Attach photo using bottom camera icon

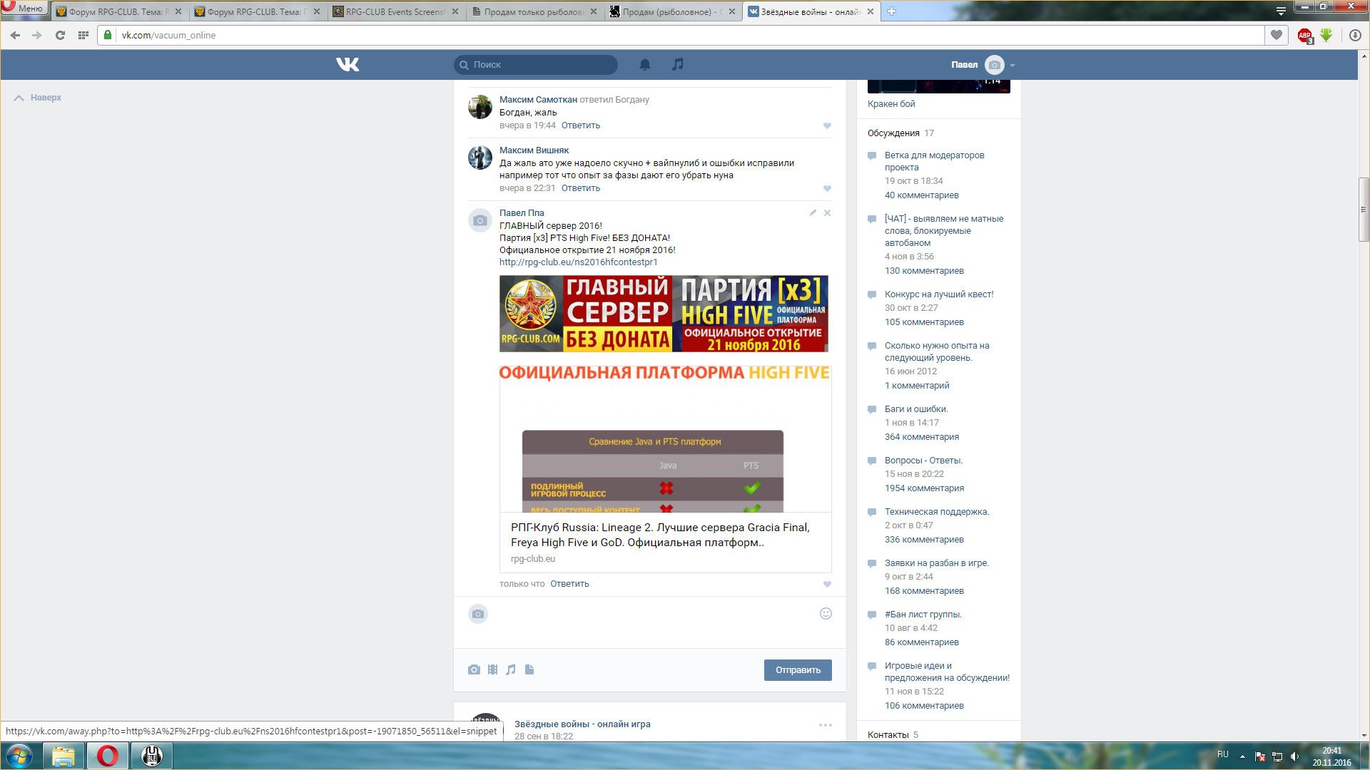click(x=474, y=669)
